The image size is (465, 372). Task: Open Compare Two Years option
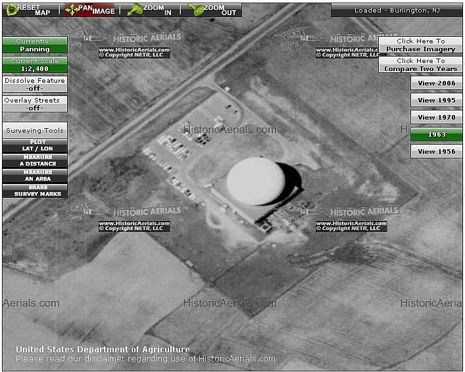click(420, 64)
